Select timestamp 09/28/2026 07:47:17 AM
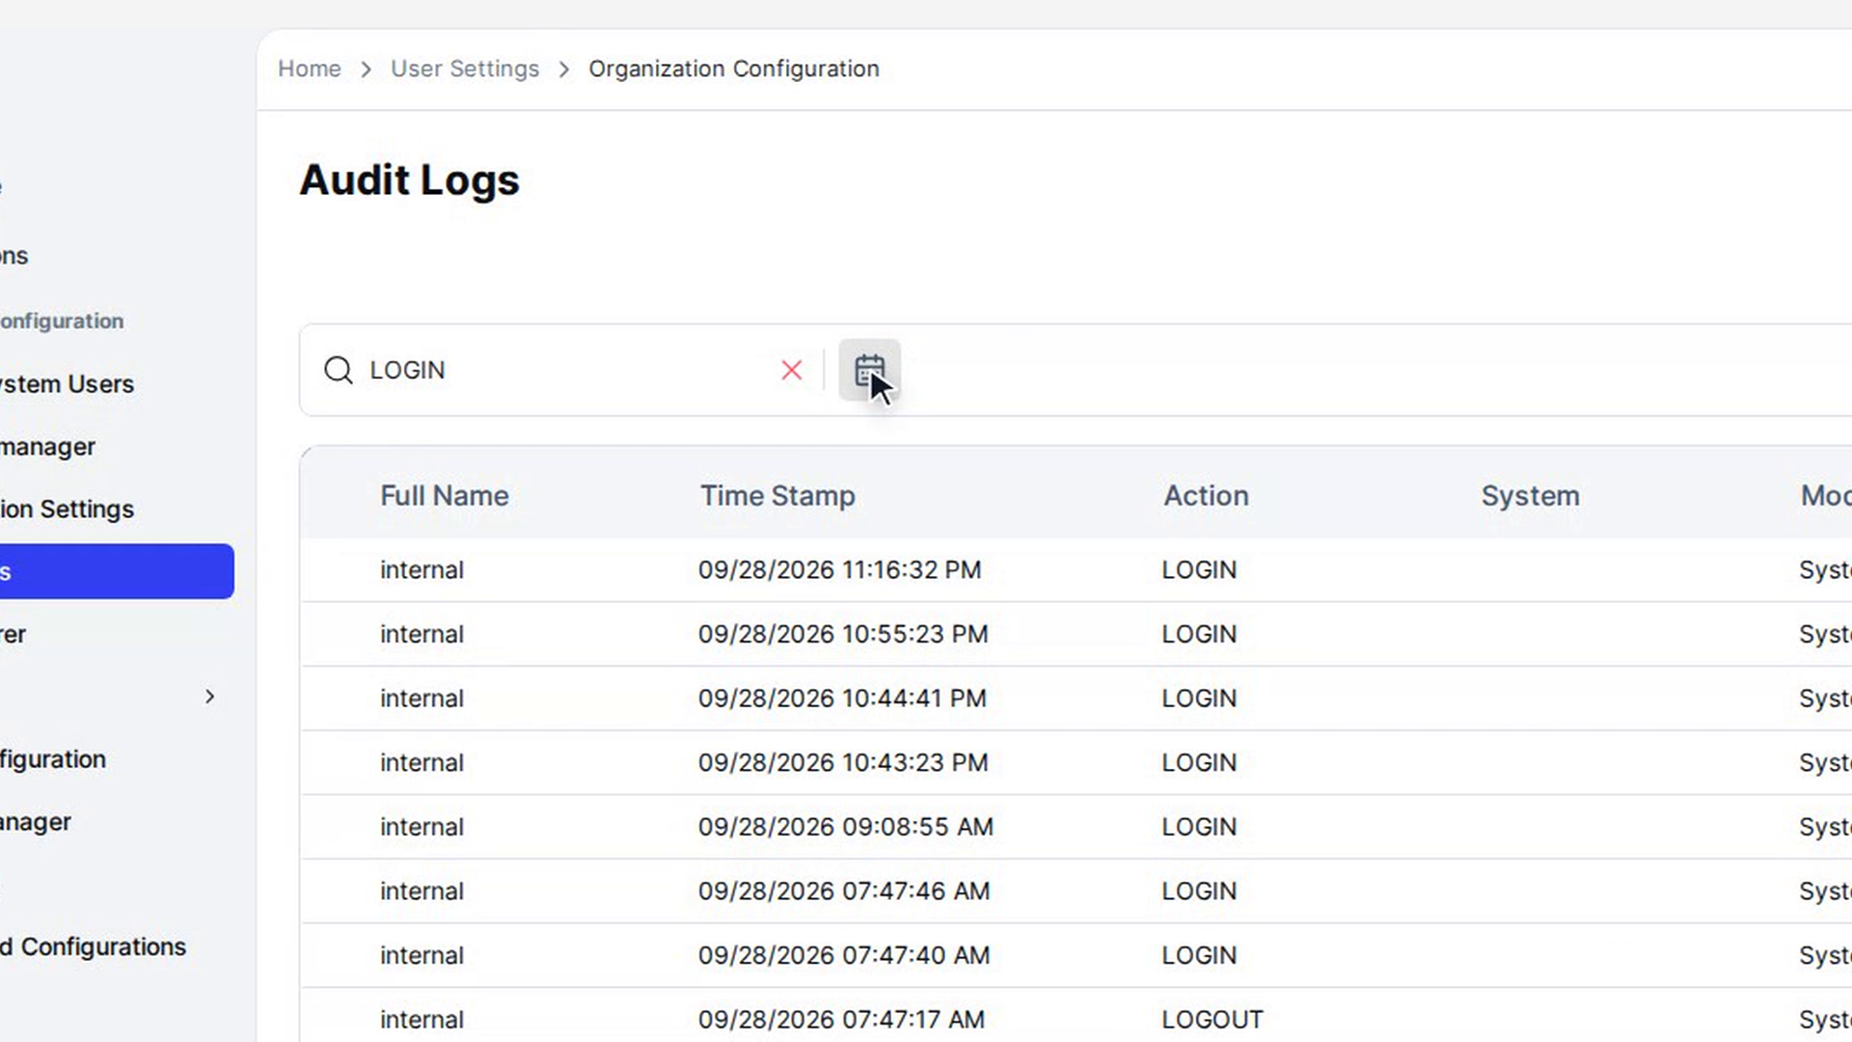 (842, 1020)
